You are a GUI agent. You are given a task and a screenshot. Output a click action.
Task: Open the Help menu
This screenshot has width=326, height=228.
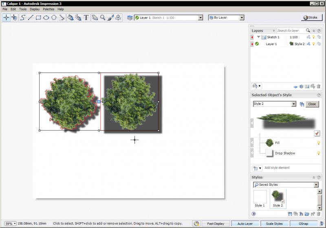tap(60, 9)
